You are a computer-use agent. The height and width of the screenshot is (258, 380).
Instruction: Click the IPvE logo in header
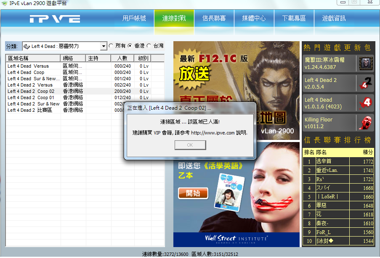pyautogui.click(x=55, y=18)
